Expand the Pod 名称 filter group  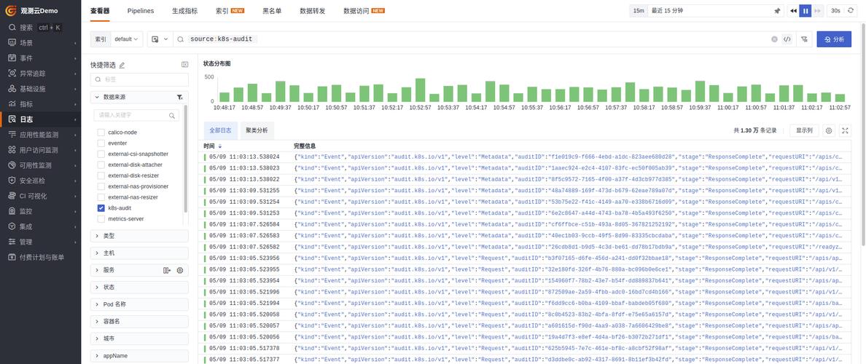coord(139,304)
